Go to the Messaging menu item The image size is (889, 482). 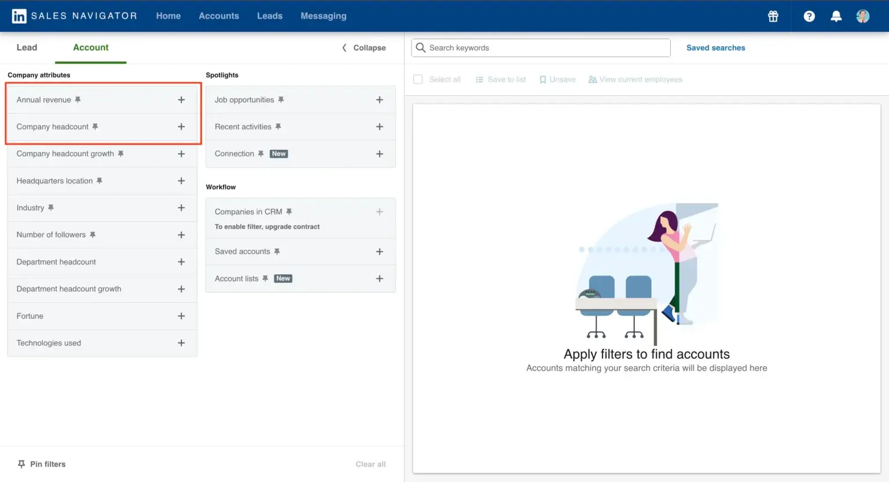(324, 16)
